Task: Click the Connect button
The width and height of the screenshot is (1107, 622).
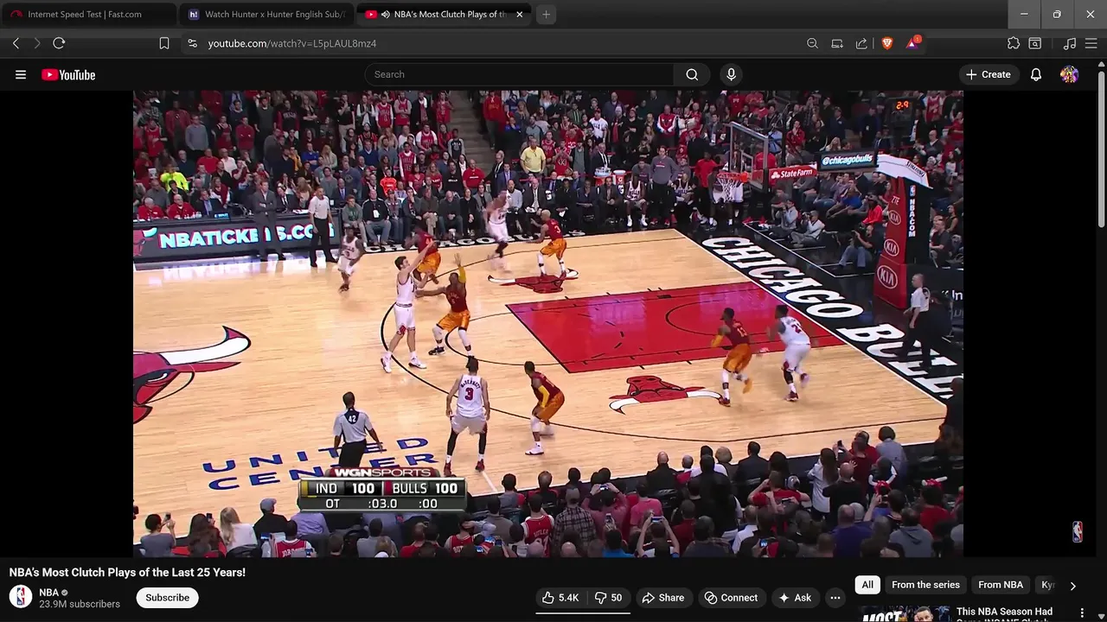Action: [731, 598]
